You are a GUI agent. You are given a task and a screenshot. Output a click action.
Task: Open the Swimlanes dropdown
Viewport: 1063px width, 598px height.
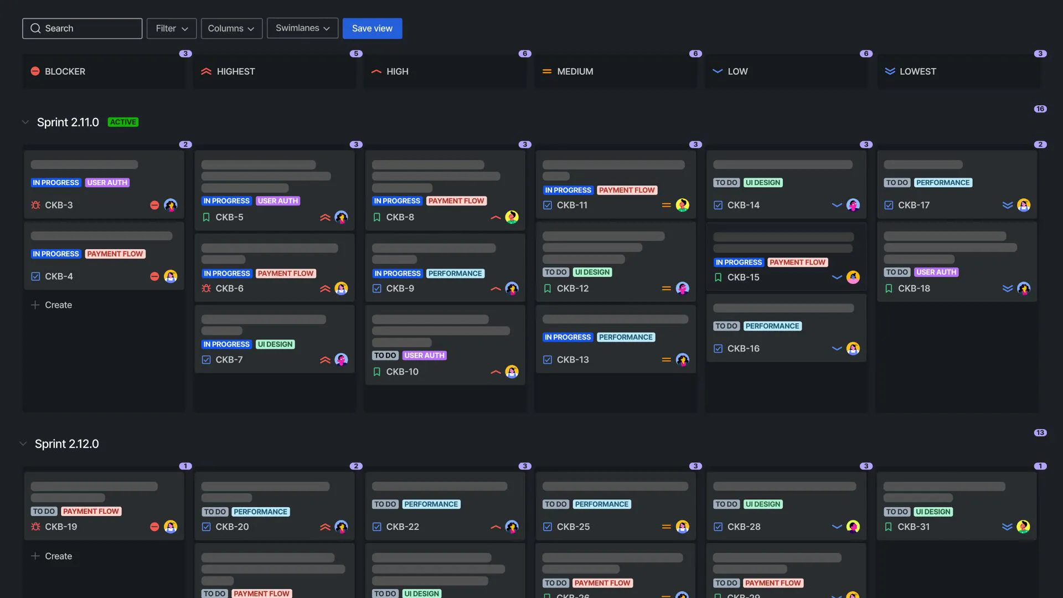[x=302, y=28]
